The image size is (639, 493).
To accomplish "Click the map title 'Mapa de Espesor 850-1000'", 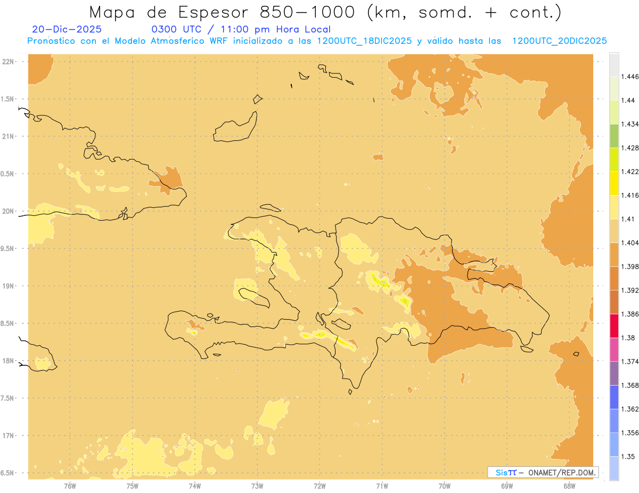I will click(x=224, y=12).
